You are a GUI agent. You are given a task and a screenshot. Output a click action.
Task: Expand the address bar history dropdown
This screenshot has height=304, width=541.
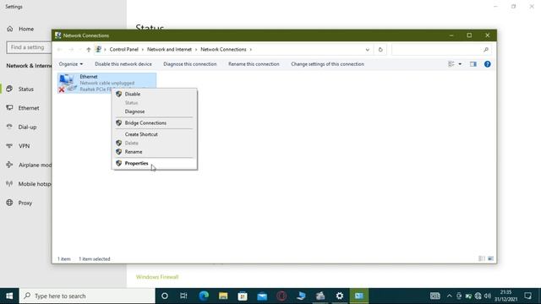(368, 50)
